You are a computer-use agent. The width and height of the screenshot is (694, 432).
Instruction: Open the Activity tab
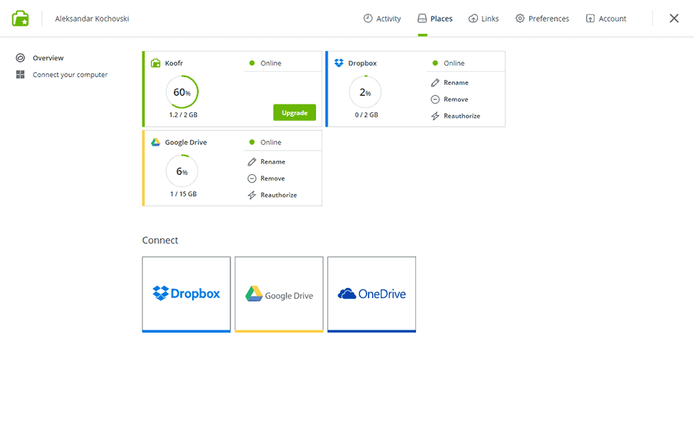pos(382,19)
